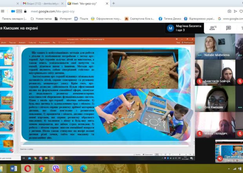Launch Opera from the taskbar
The image size is (243, 173).
pos(27,168)
